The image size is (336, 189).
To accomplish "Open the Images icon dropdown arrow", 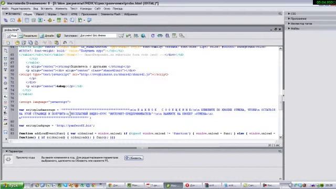I will [x=45, y=20].
